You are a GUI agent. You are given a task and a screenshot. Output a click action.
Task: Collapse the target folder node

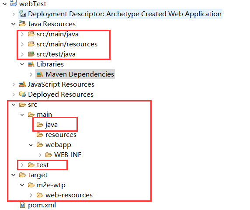coord(14,175)
